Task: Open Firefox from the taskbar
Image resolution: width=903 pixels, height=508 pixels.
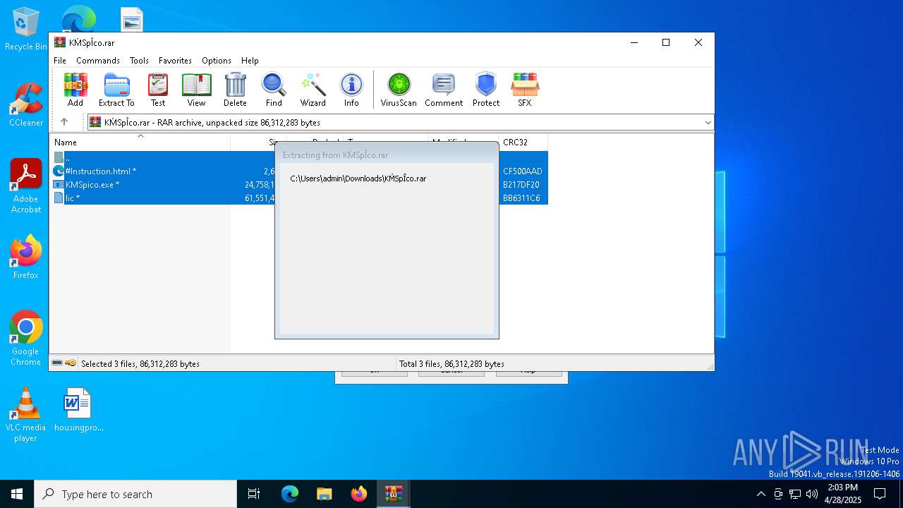Action: pyautogui.click(x=359, y=494)
